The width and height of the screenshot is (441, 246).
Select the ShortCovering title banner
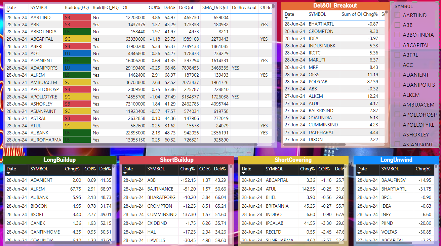293,160
